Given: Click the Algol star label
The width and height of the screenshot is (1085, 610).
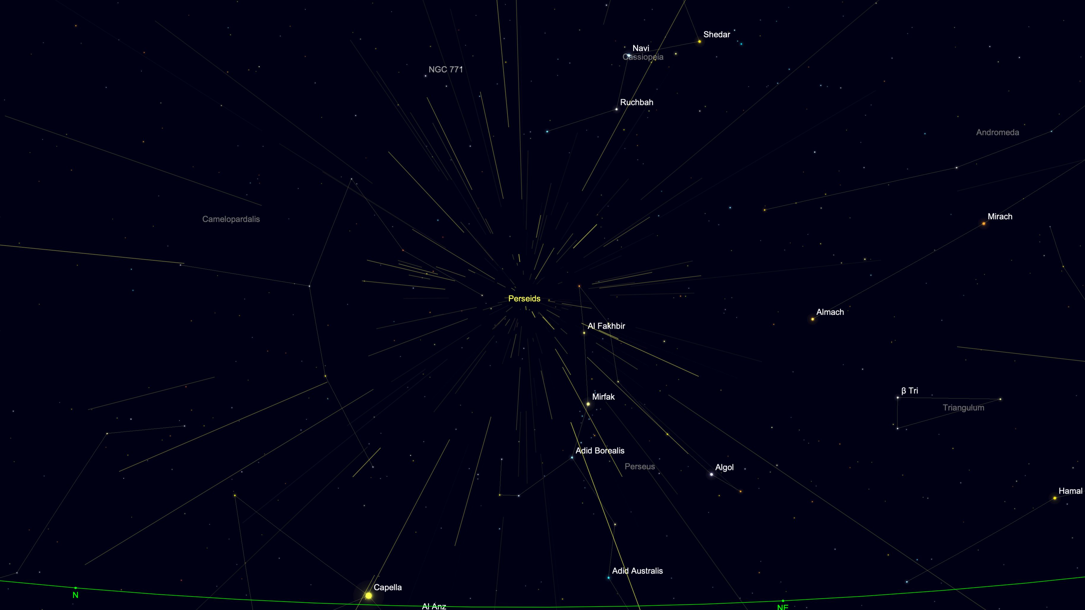Looking at the screenshot, I should point(724,467).
